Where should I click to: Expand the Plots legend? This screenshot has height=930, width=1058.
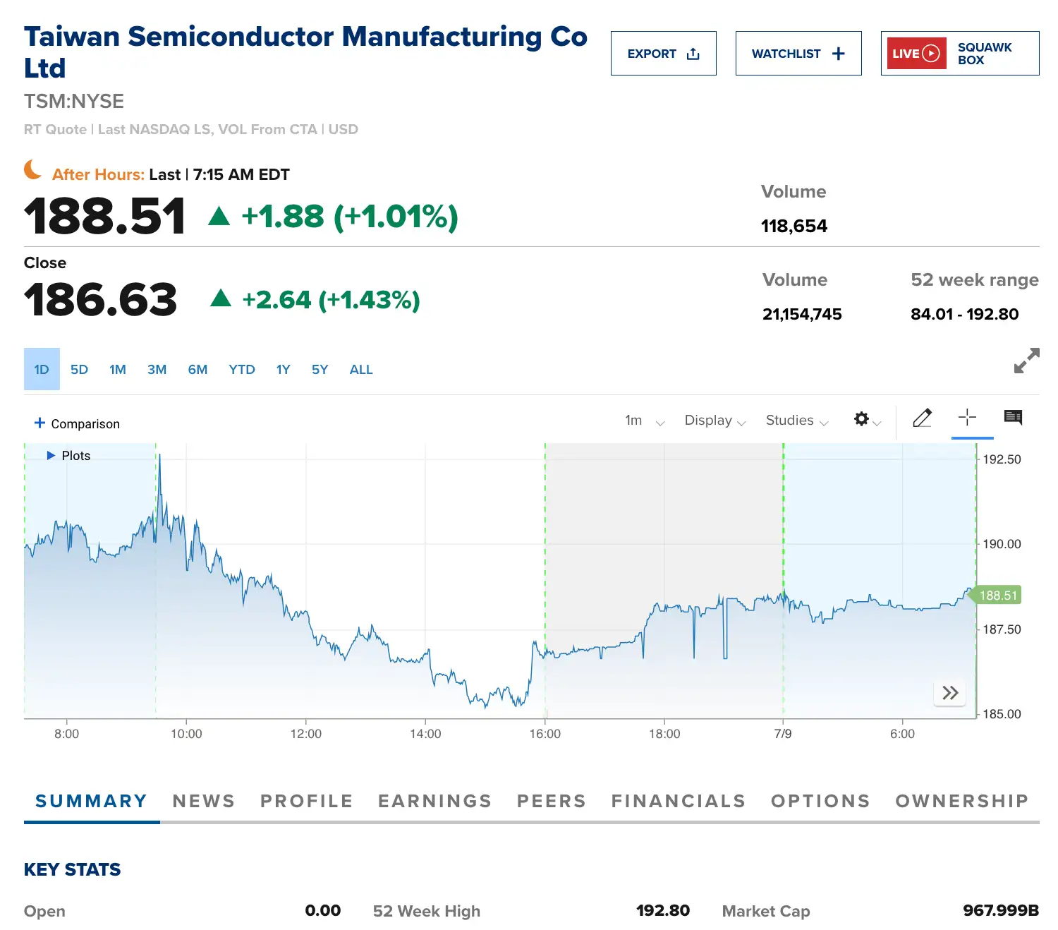[68, 456]
